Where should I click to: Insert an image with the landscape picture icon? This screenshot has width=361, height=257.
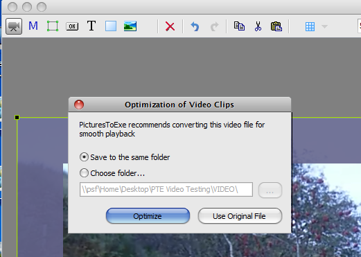point(130,26)
